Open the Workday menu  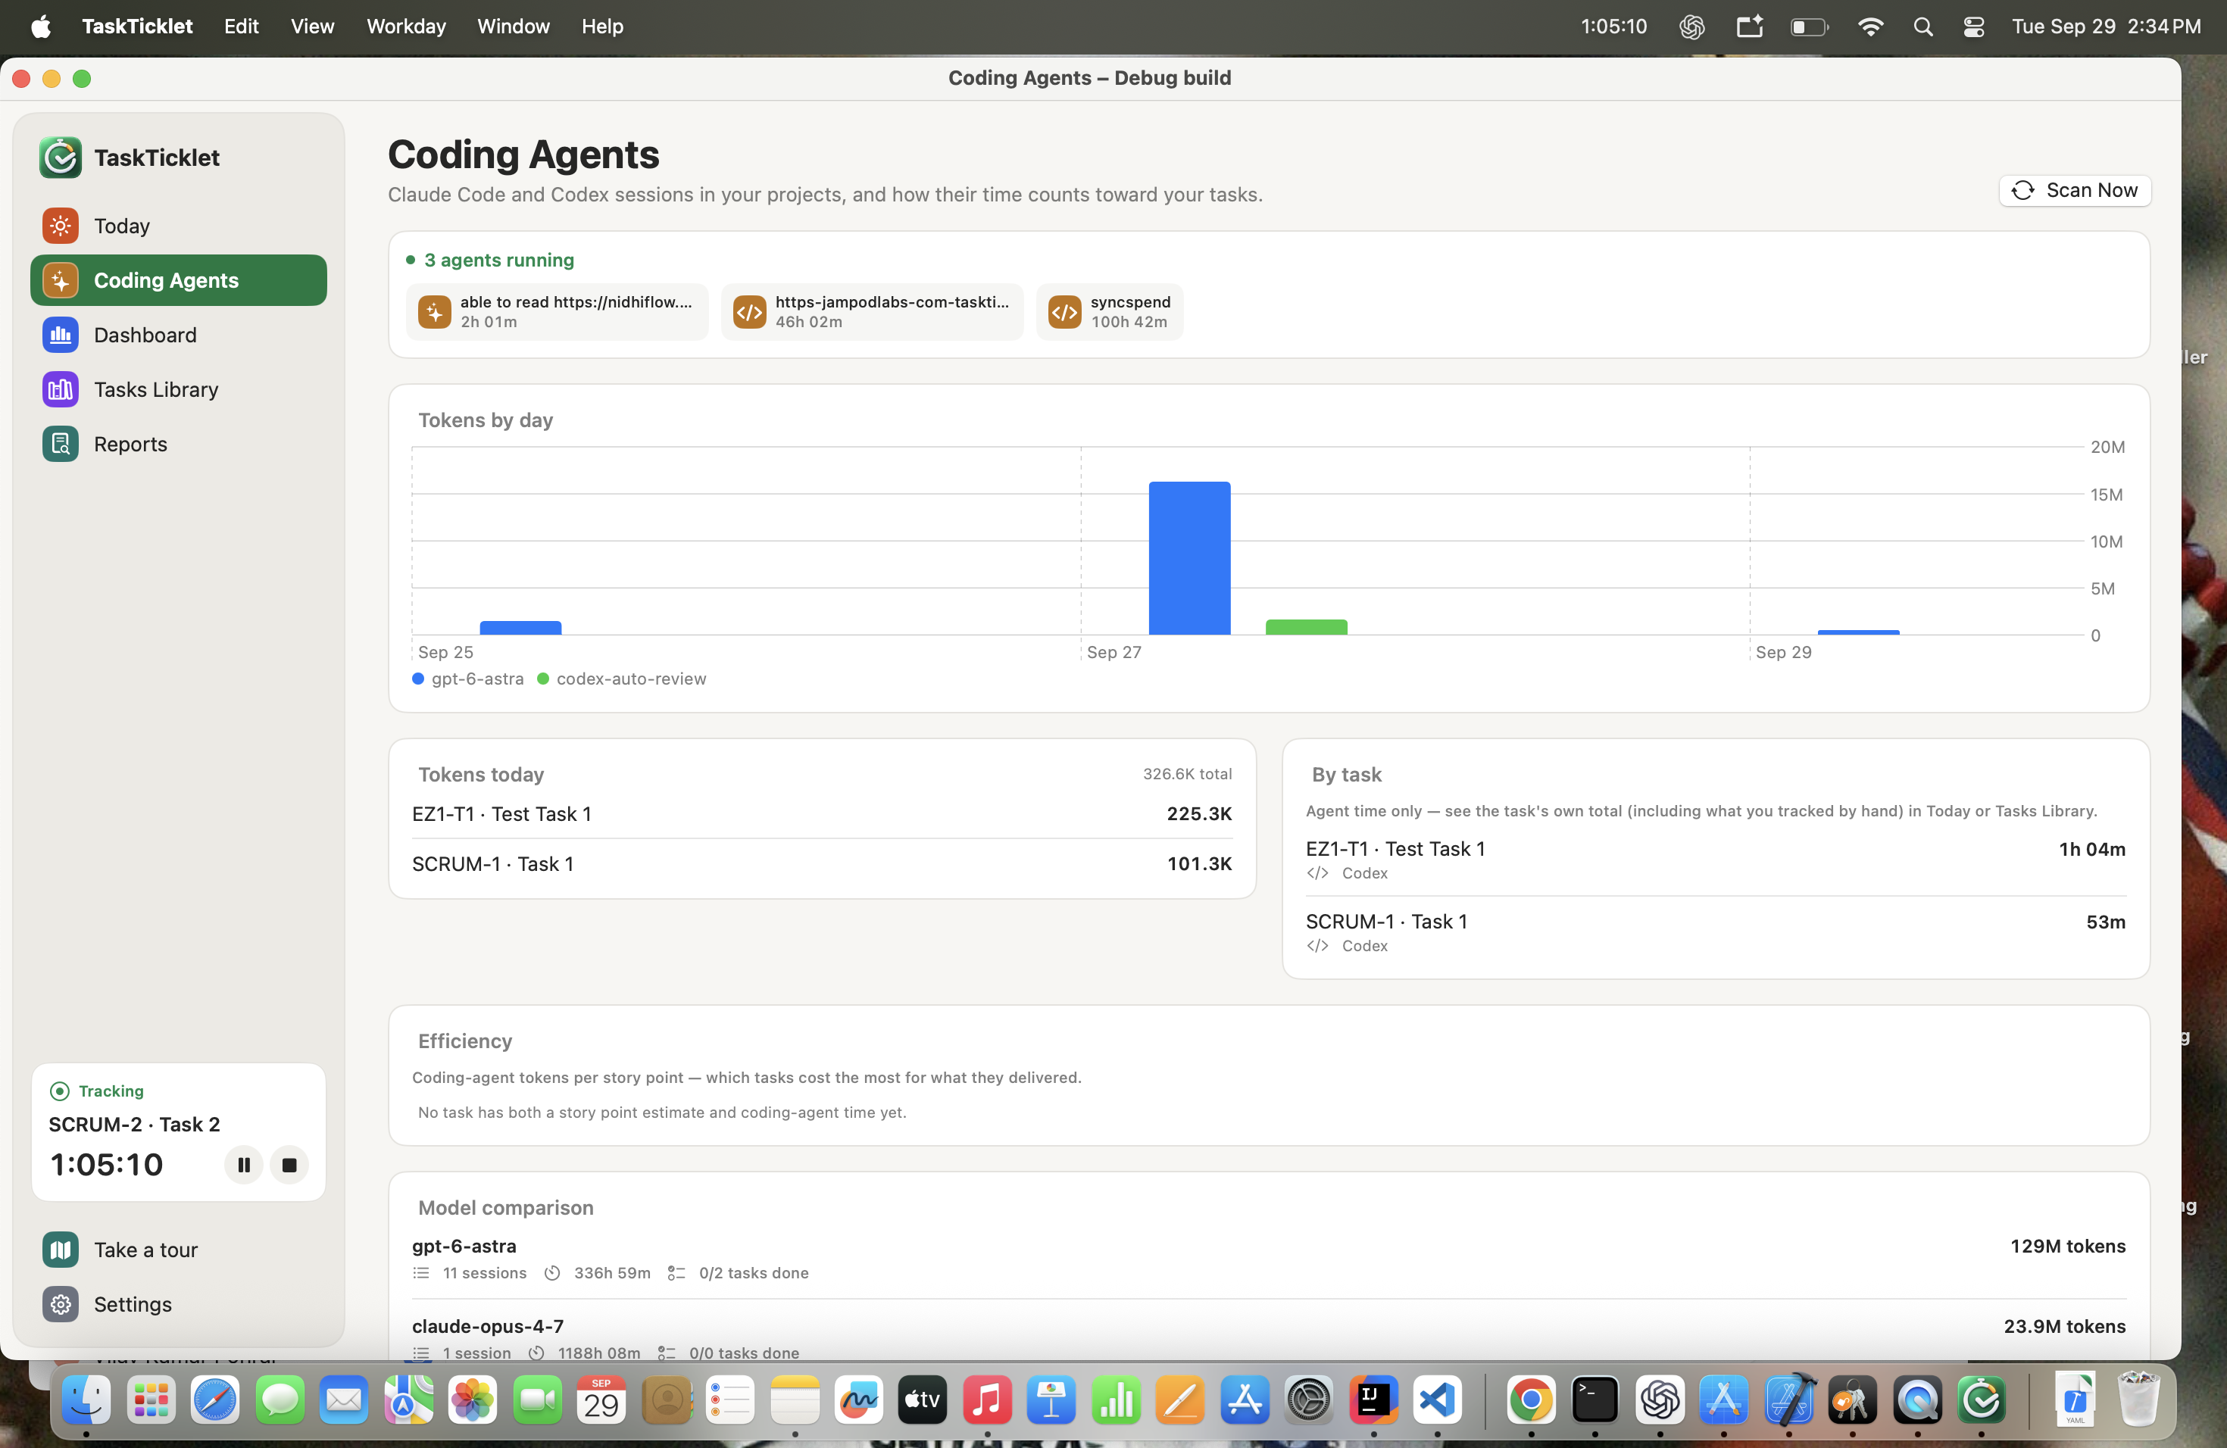point(406,27)
